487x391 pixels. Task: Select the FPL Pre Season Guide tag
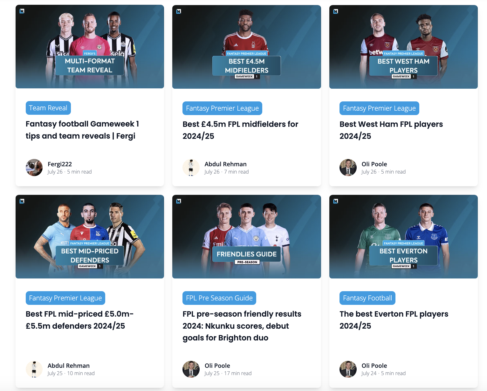pyautogui.click(x=219, y=298)
